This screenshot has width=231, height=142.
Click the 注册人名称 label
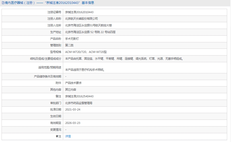[x=54, y=19]
